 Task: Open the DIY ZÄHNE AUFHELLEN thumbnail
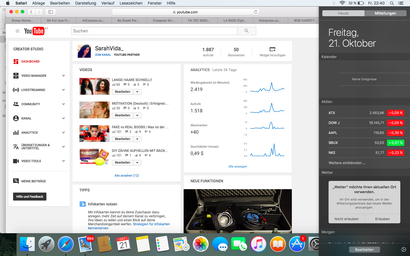[x=95, y=157]
